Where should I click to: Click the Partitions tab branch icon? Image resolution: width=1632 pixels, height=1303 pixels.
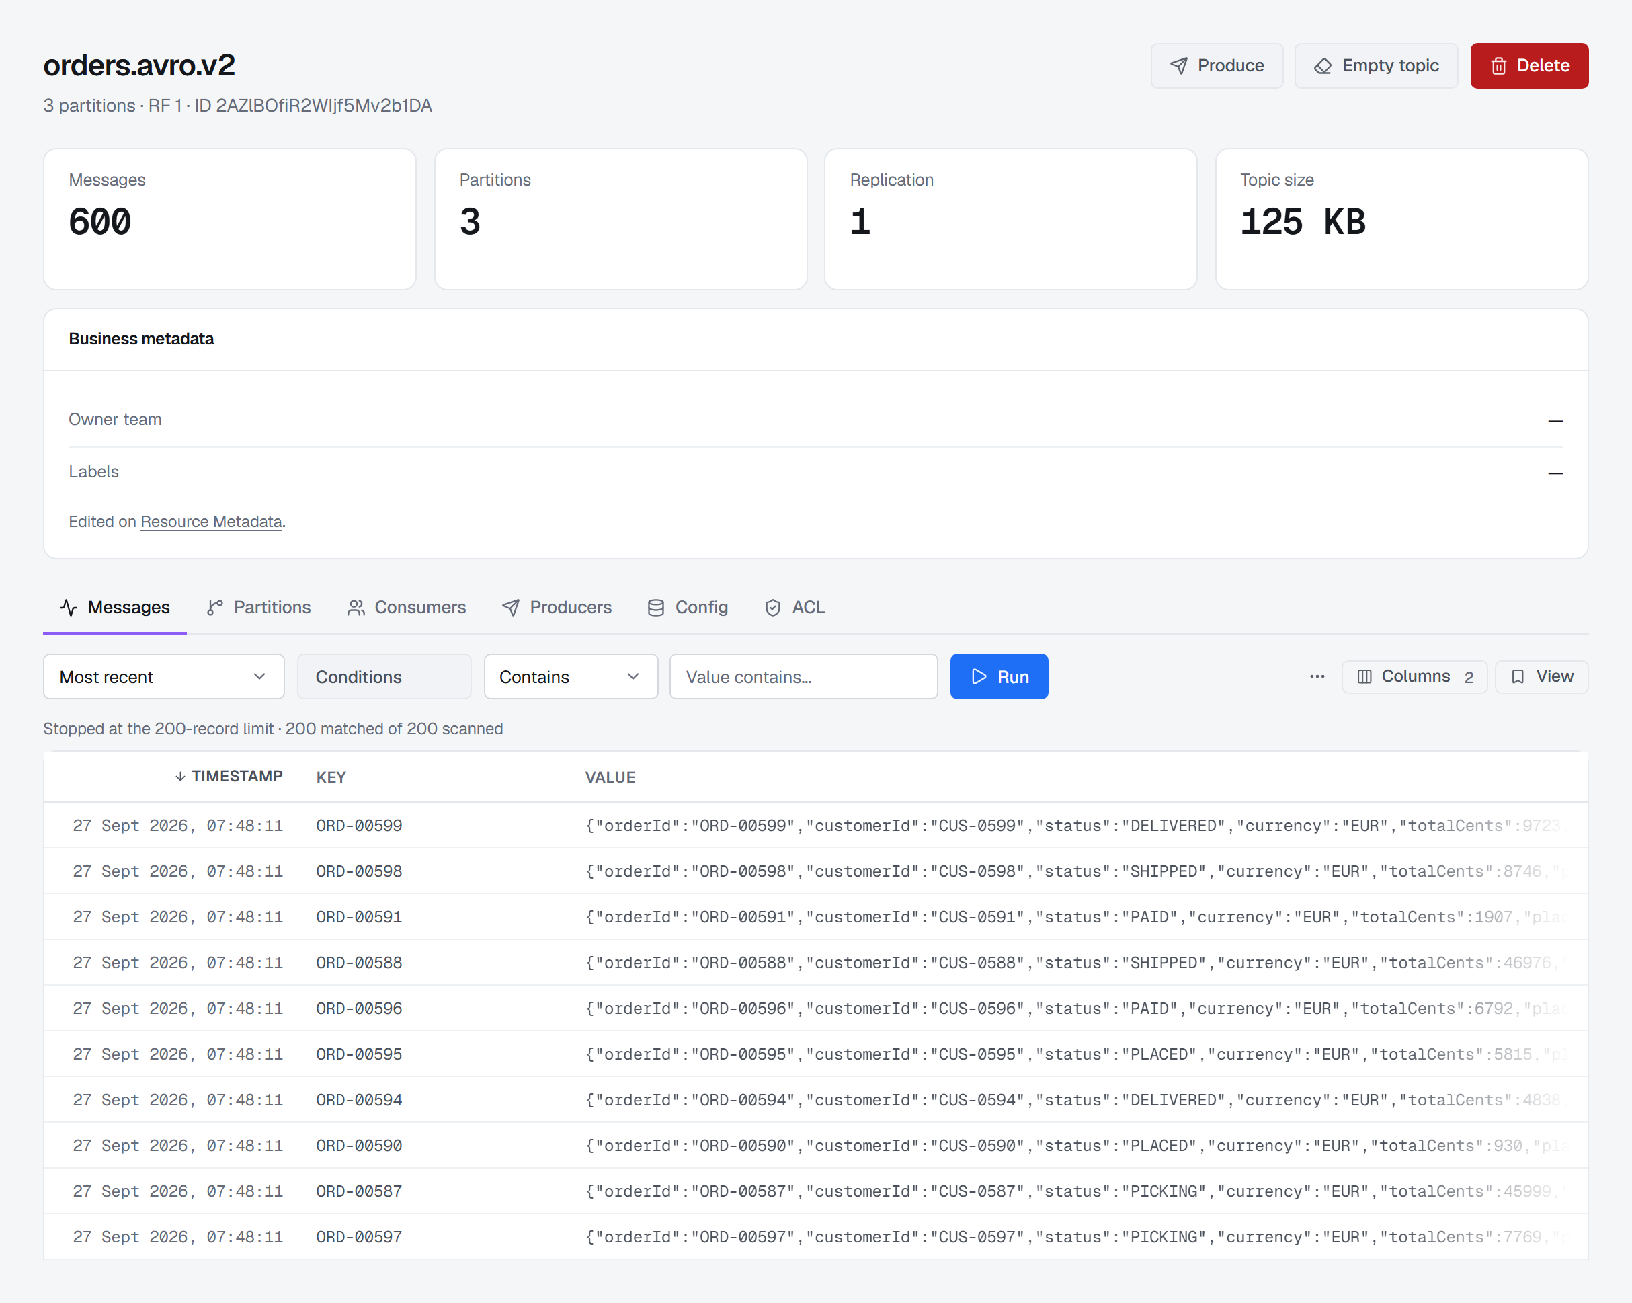click(215, 607)
